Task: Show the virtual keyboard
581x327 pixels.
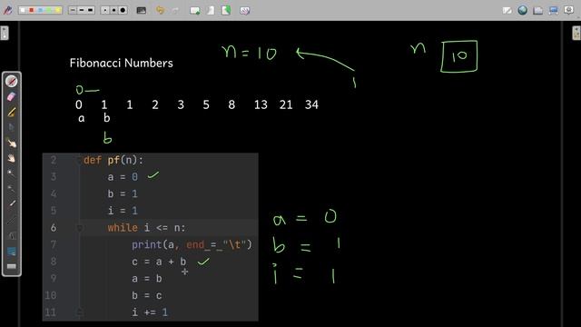Action: [x=12, y=266]
